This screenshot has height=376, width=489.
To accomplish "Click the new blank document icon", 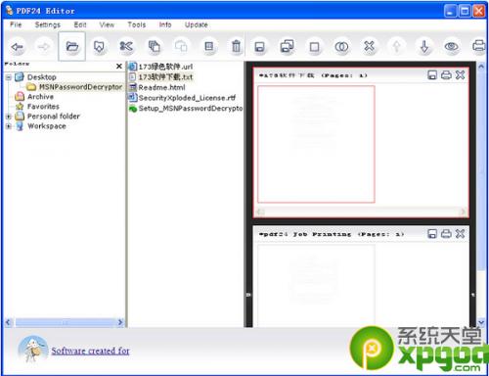I will coord(314,47).
